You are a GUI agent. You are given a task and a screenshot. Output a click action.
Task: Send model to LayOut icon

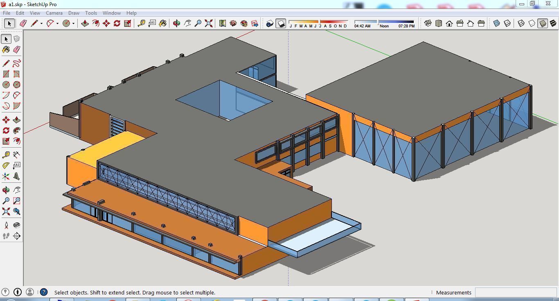(x=255, y=23)
